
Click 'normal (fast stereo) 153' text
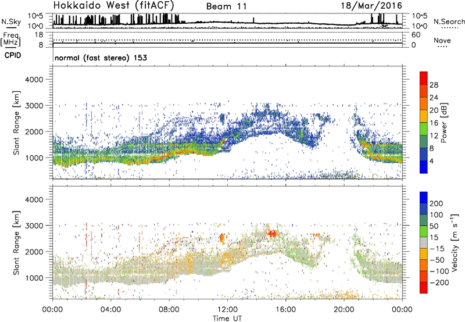101,58
